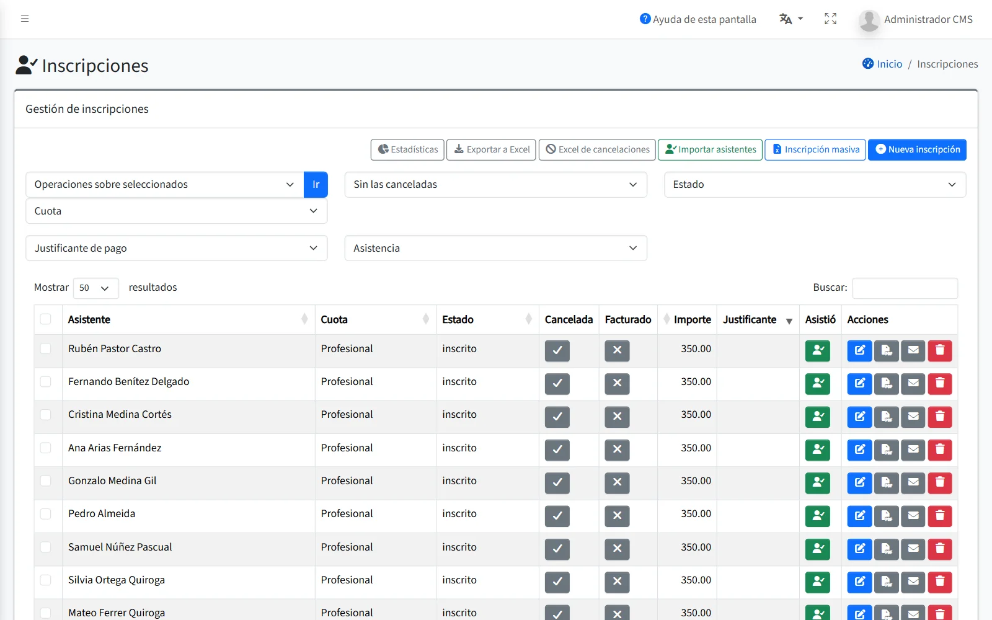Viewport: 992px width, 620px height.
Task: Open 'Ayuda de esta pantalla' help link
Action: point(697,19)
